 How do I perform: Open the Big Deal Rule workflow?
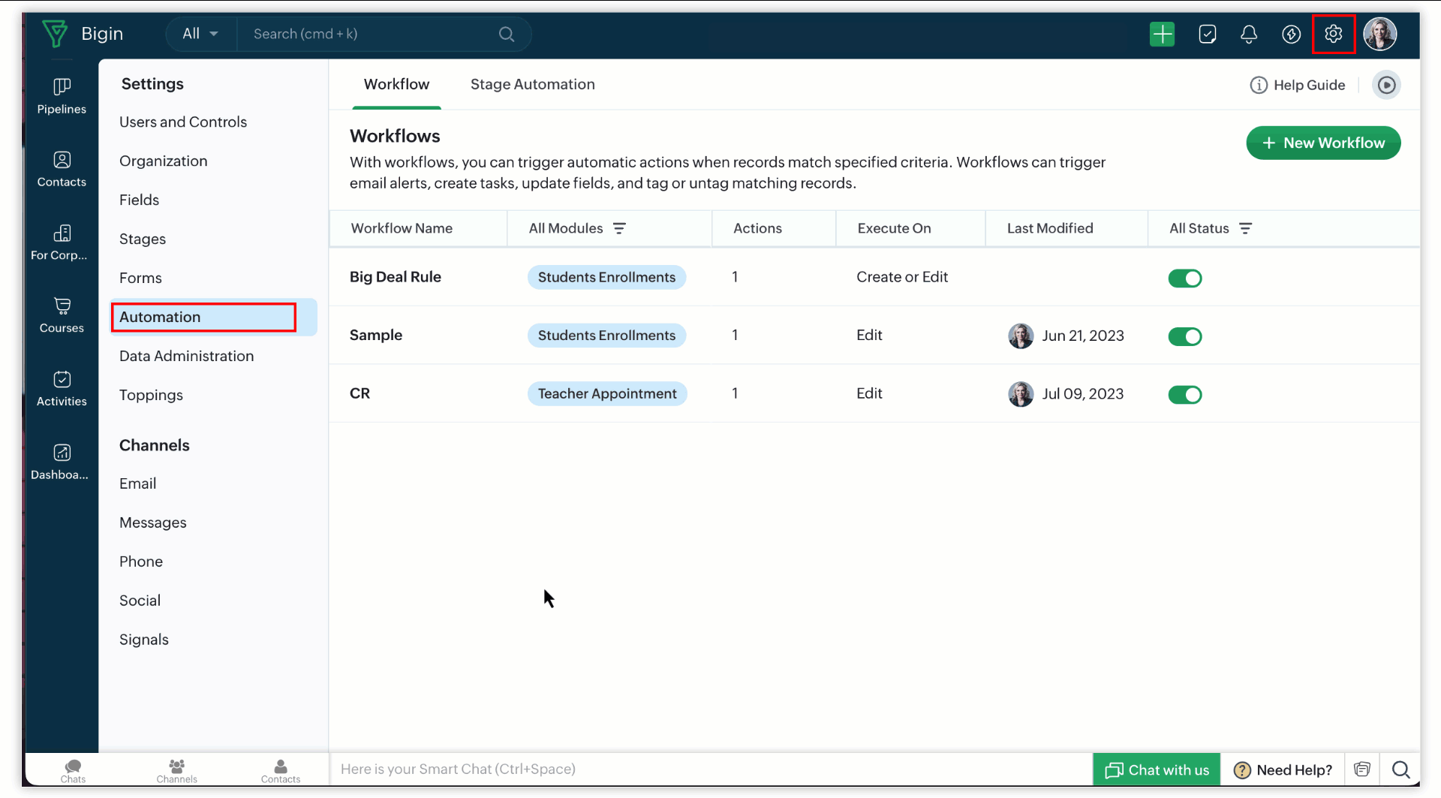pyautogui.click(x=395, y=277)
